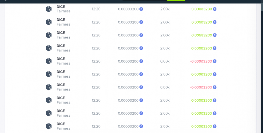Viewport: 263px width, 133px height.
Task: Click bet coin icon in the bottom row
Action: pos(141,126)
